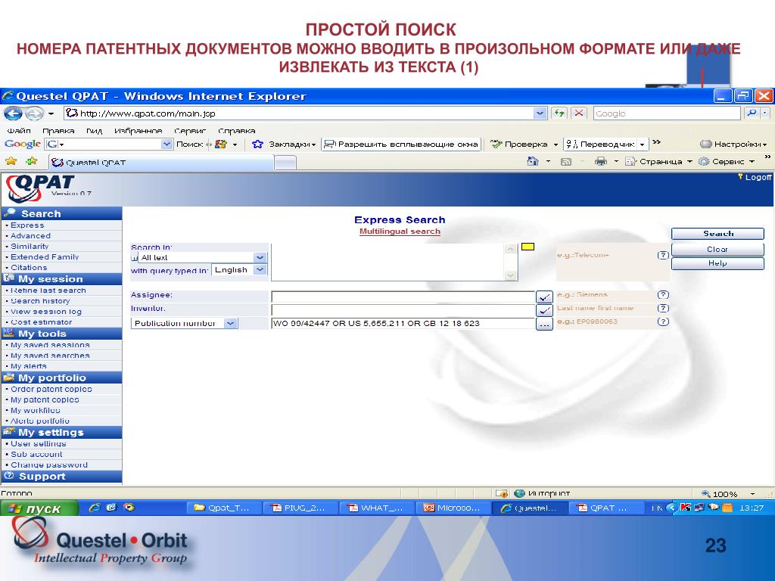
Task: Click the Inventor input field
Action: [403, 310]
